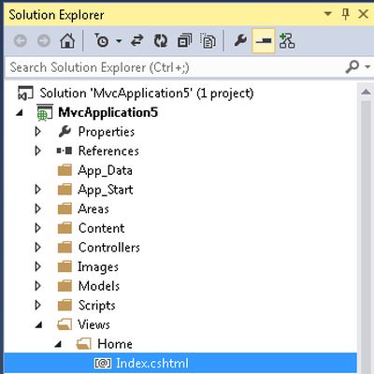
Task: Click the App_Data folder icon
Action: tap(65, 170)
